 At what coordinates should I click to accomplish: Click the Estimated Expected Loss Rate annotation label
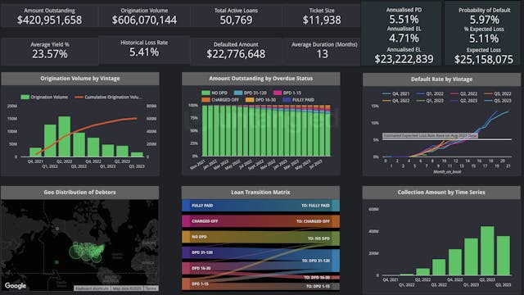[430, 136]
